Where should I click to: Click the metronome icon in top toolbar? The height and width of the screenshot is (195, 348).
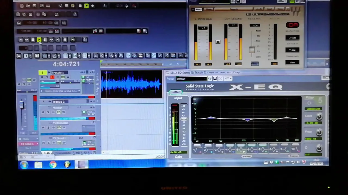[x=126, y=6]
